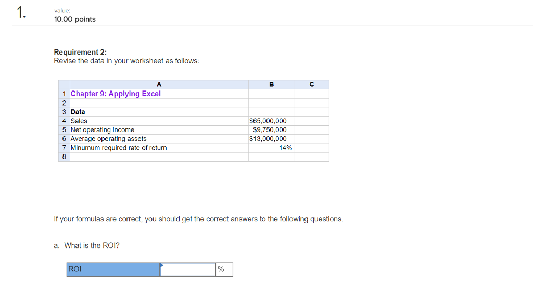Image resolution: width=533 pixels, height=300 pixels.
Task: Click the 'Net operating income' label
Action: click(103, 129)
